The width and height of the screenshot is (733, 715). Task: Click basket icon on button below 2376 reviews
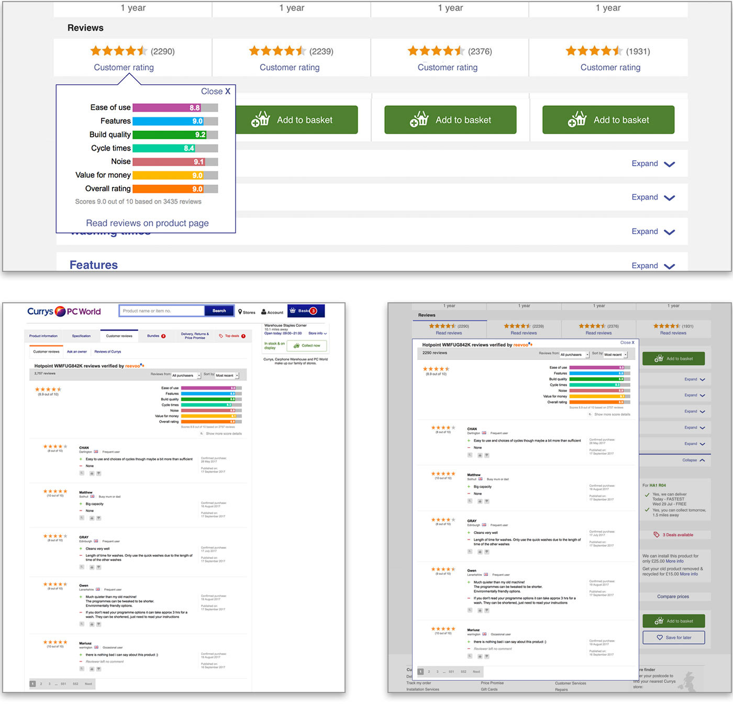pos(419,119)
